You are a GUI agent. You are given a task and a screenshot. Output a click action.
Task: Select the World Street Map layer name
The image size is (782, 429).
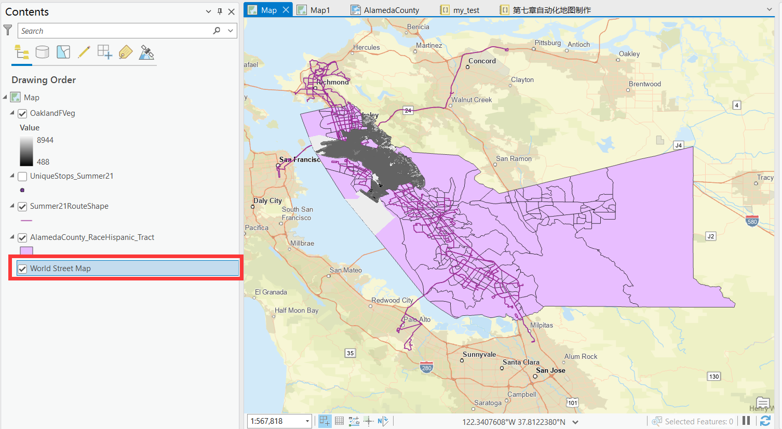pos(60,268)
